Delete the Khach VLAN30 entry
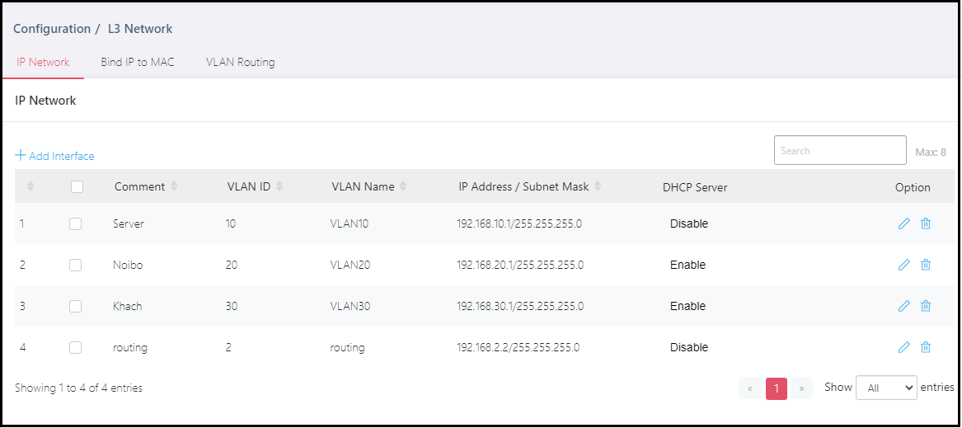 926,306
